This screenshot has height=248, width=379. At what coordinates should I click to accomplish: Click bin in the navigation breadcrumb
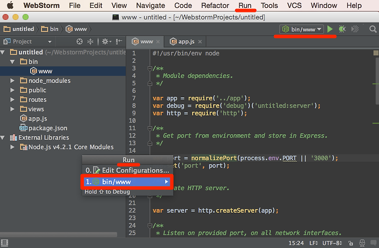point(50,29)
